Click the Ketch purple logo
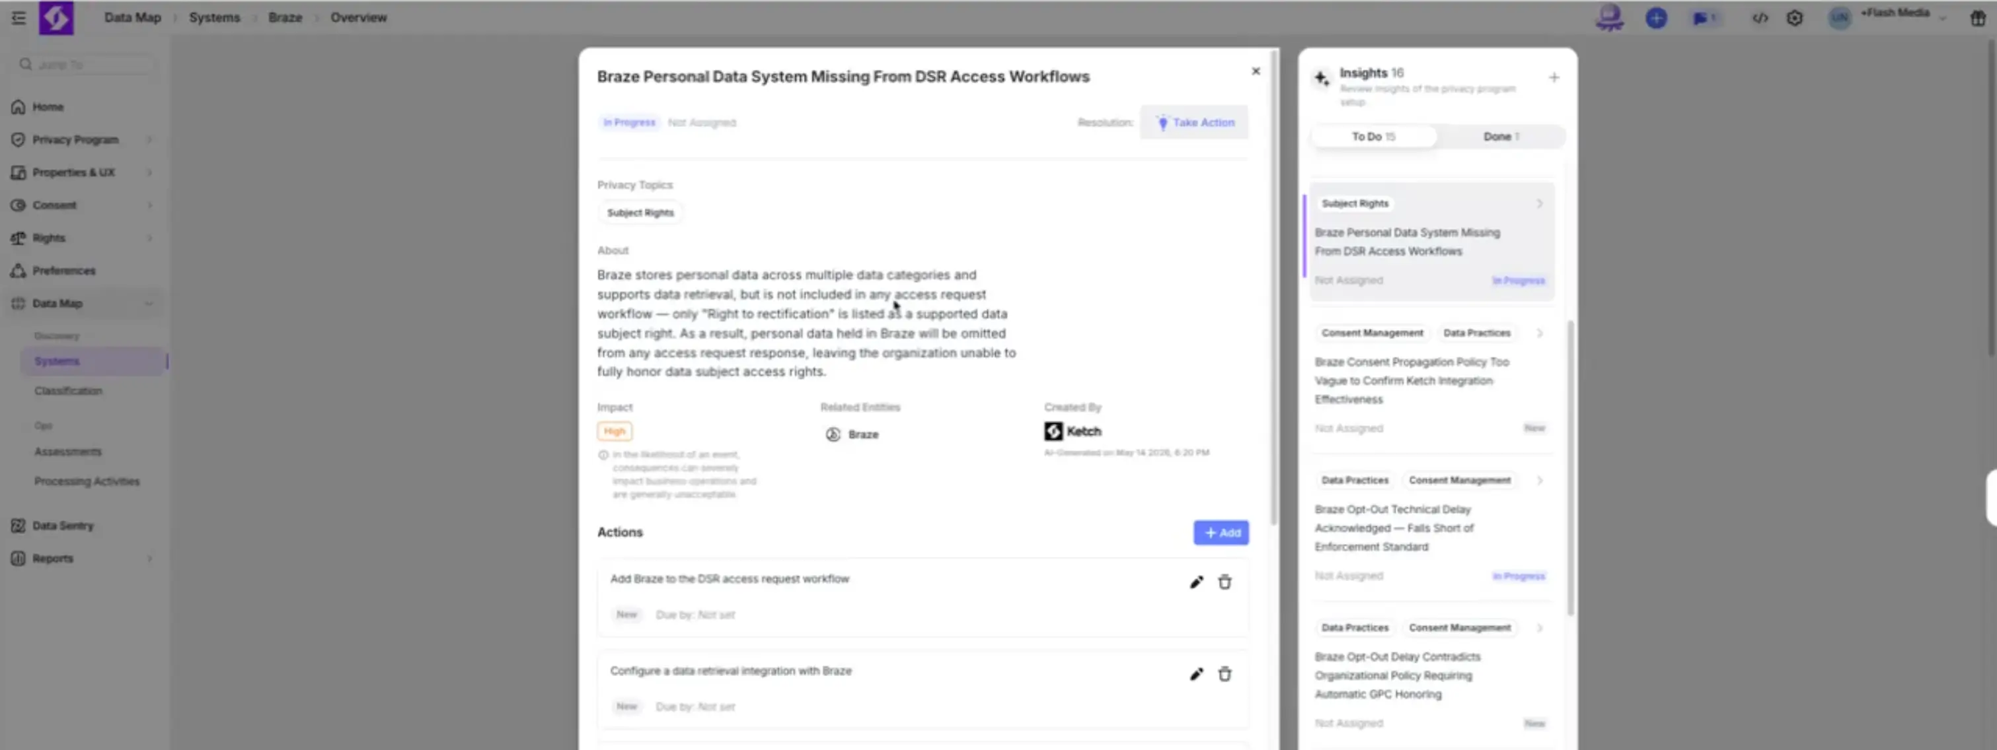This screenshot has height=750, width=1997. pos(57,18)
